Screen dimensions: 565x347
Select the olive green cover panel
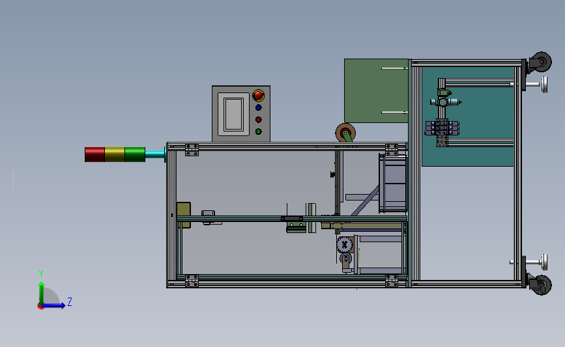point(376,90)
